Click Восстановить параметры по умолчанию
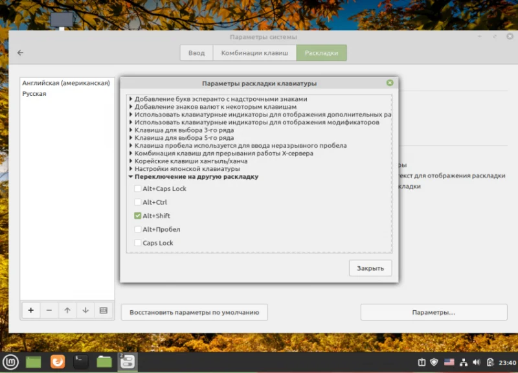Image resolution: width=518 pixels, height=373 pixels. tap(194, 312)
